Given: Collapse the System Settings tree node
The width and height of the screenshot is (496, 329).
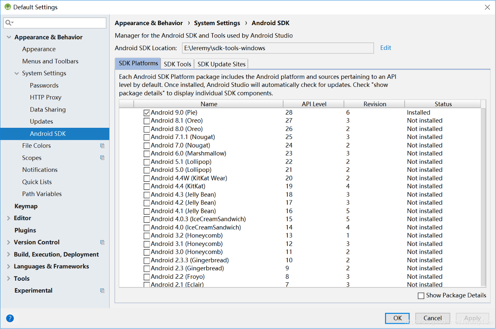Looking at the screenshot, I should [x=17, y=73].
